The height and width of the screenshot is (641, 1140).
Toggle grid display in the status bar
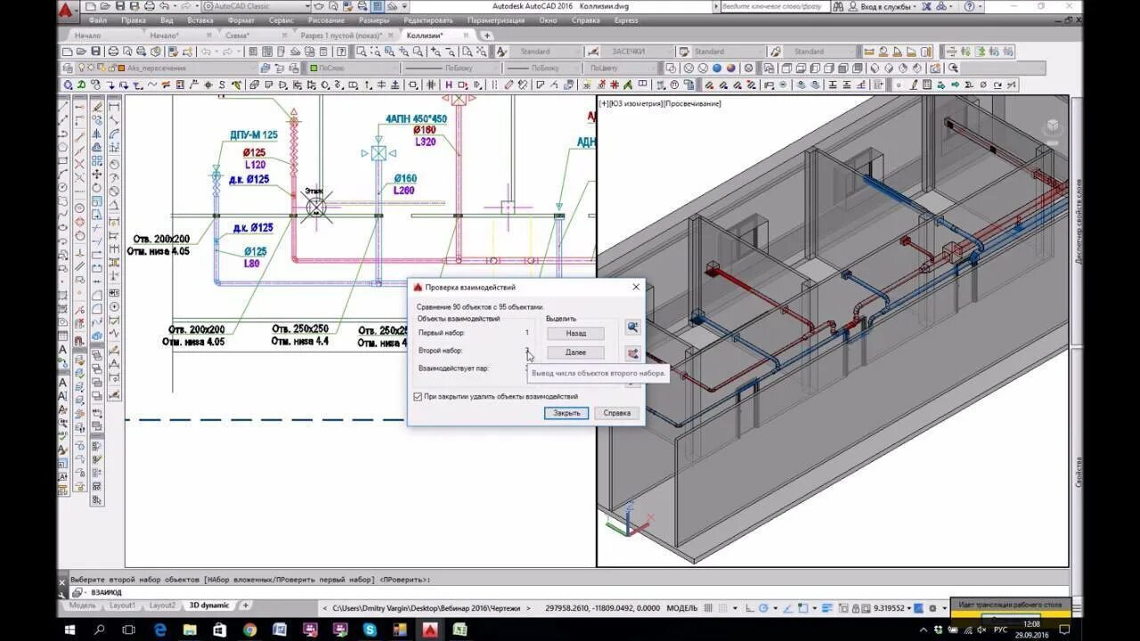pyautogui.click(x=709, y=608)
